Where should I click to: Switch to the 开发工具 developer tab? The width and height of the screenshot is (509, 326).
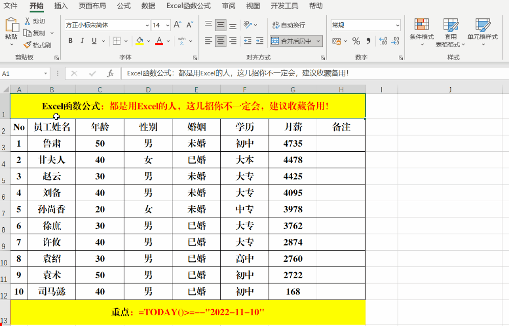(285, 6)
